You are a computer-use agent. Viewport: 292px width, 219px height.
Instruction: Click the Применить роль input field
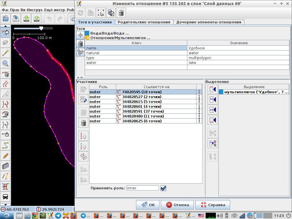tap(143, 188)
